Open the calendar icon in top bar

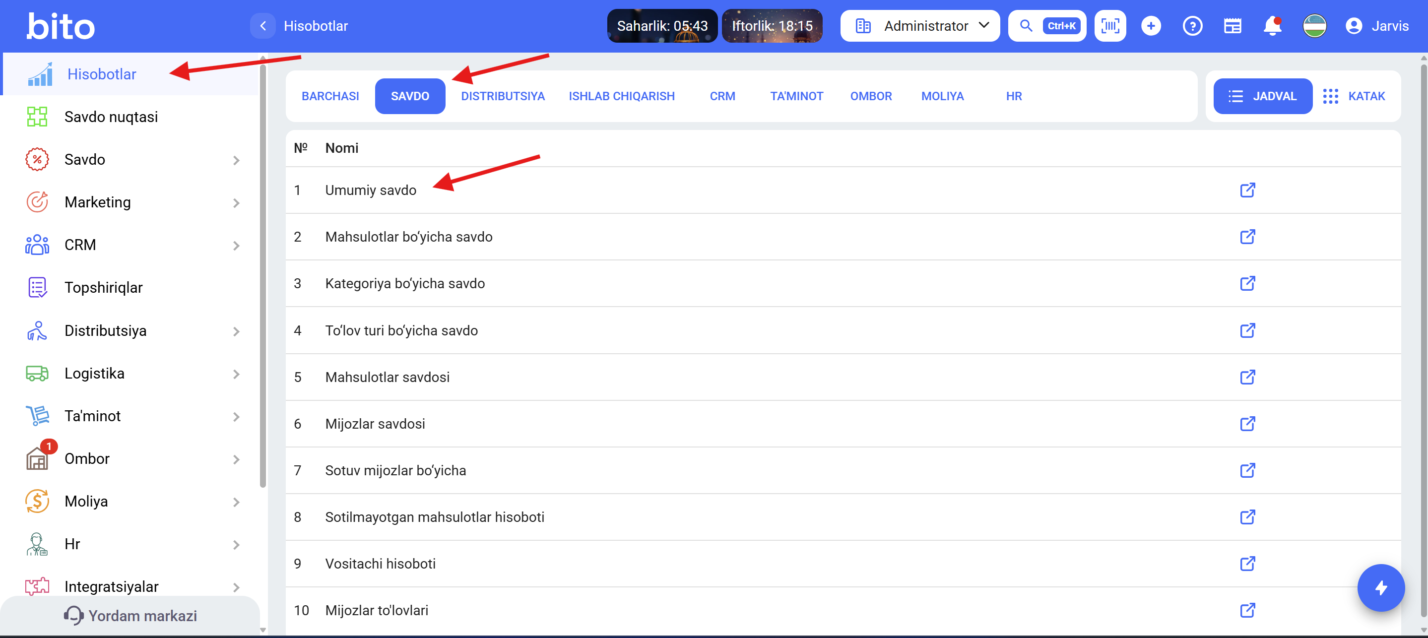pos(1233,25)
